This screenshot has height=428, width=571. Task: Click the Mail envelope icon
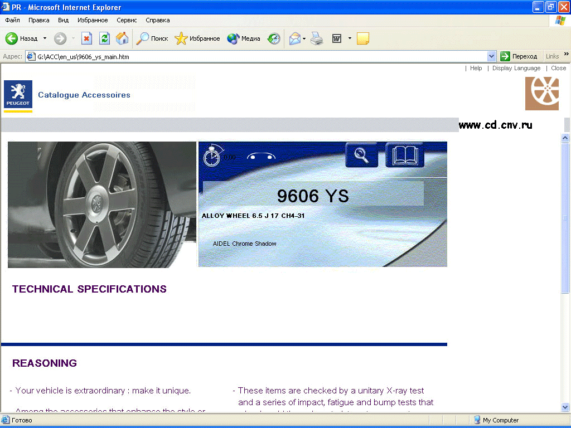click(294, 38)
